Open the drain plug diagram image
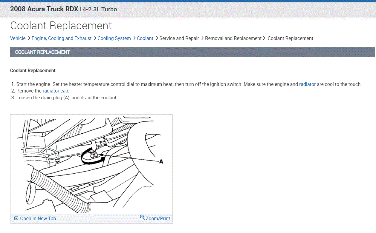Image resolution: width=376 pixels, height=233 pixels. (91, 164)
